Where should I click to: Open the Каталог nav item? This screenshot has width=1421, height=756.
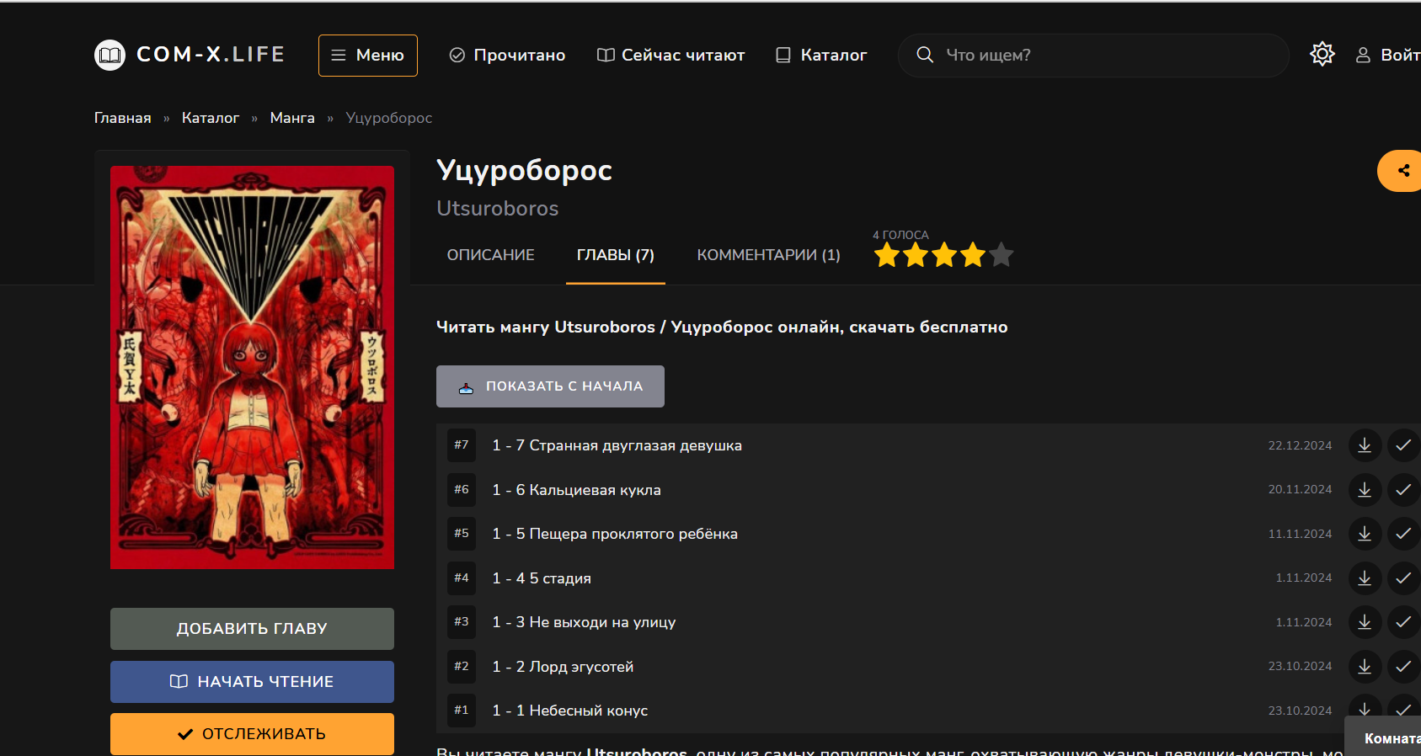(x=820, y=55)
